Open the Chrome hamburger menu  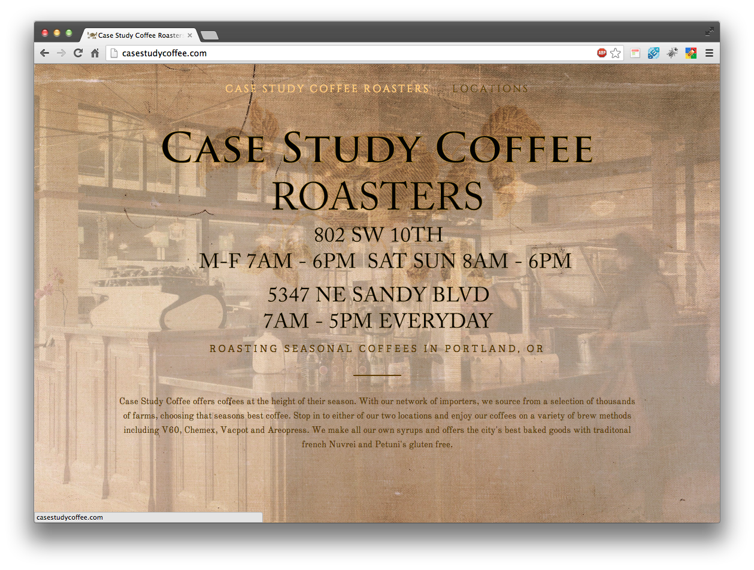tap(709, 53)
